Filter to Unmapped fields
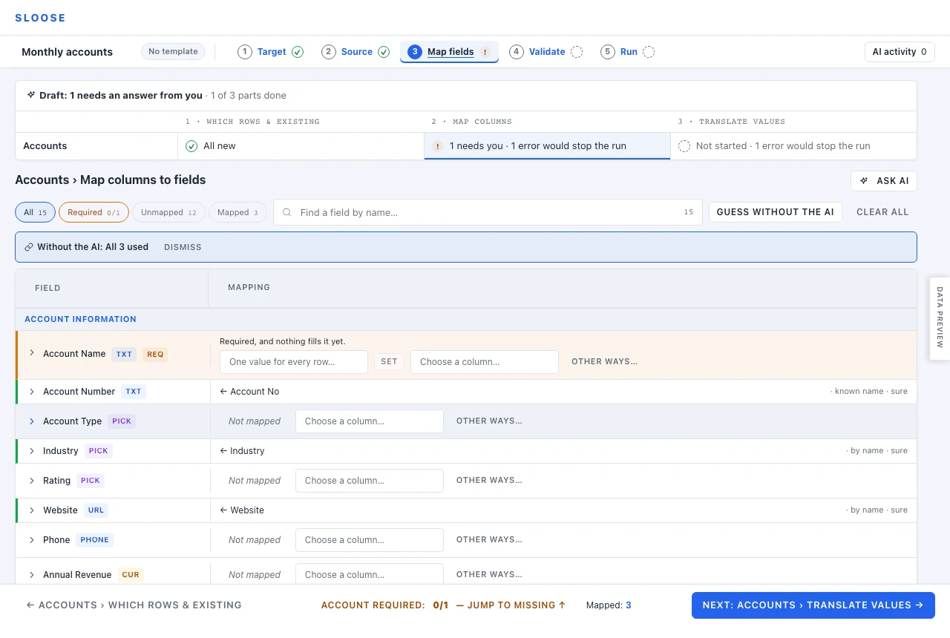The image size is (950, 638). click(168, 212)
